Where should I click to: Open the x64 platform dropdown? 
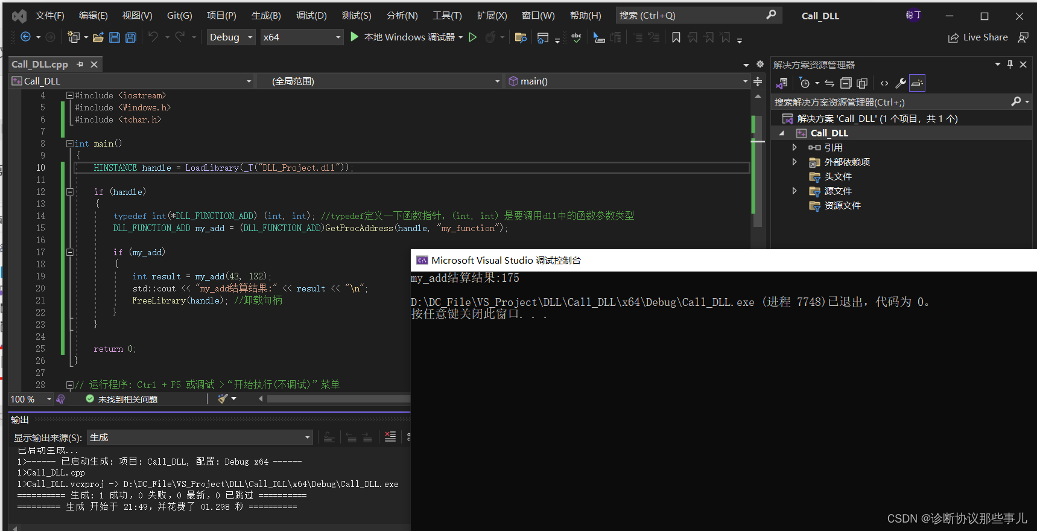[302, 37]
